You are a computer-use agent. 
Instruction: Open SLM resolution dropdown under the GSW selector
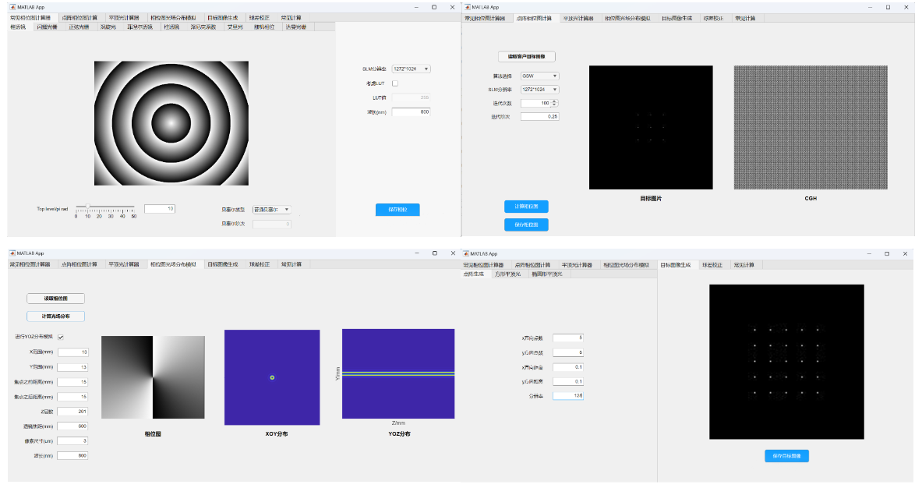540,90
